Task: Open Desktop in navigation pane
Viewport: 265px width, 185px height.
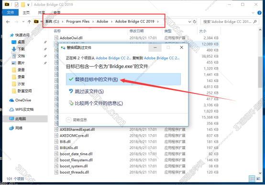Action: pos(21,42)
